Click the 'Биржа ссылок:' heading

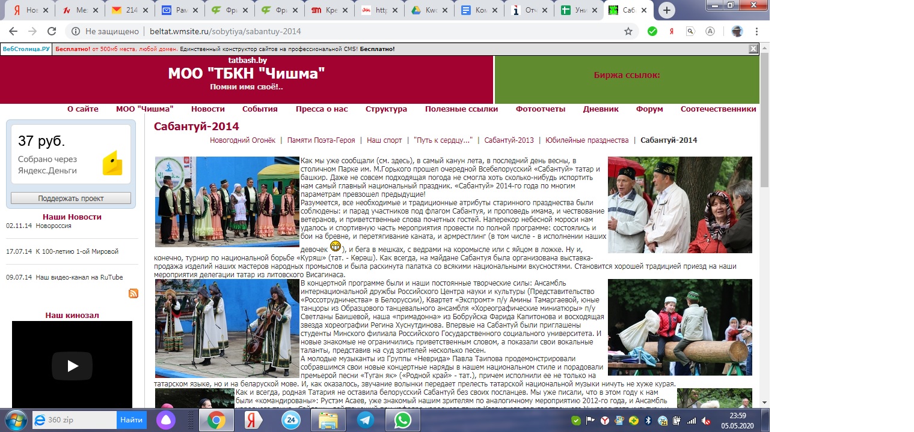coord(627,75)
